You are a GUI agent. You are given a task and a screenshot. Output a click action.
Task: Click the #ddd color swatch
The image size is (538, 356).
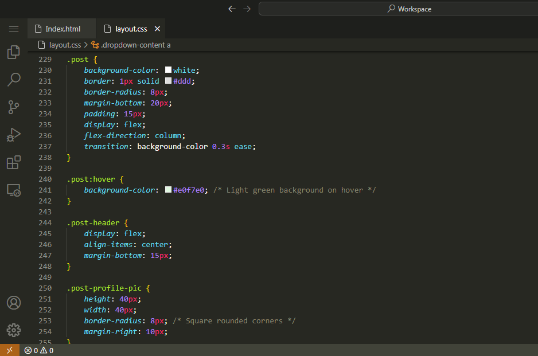[169, 81]
